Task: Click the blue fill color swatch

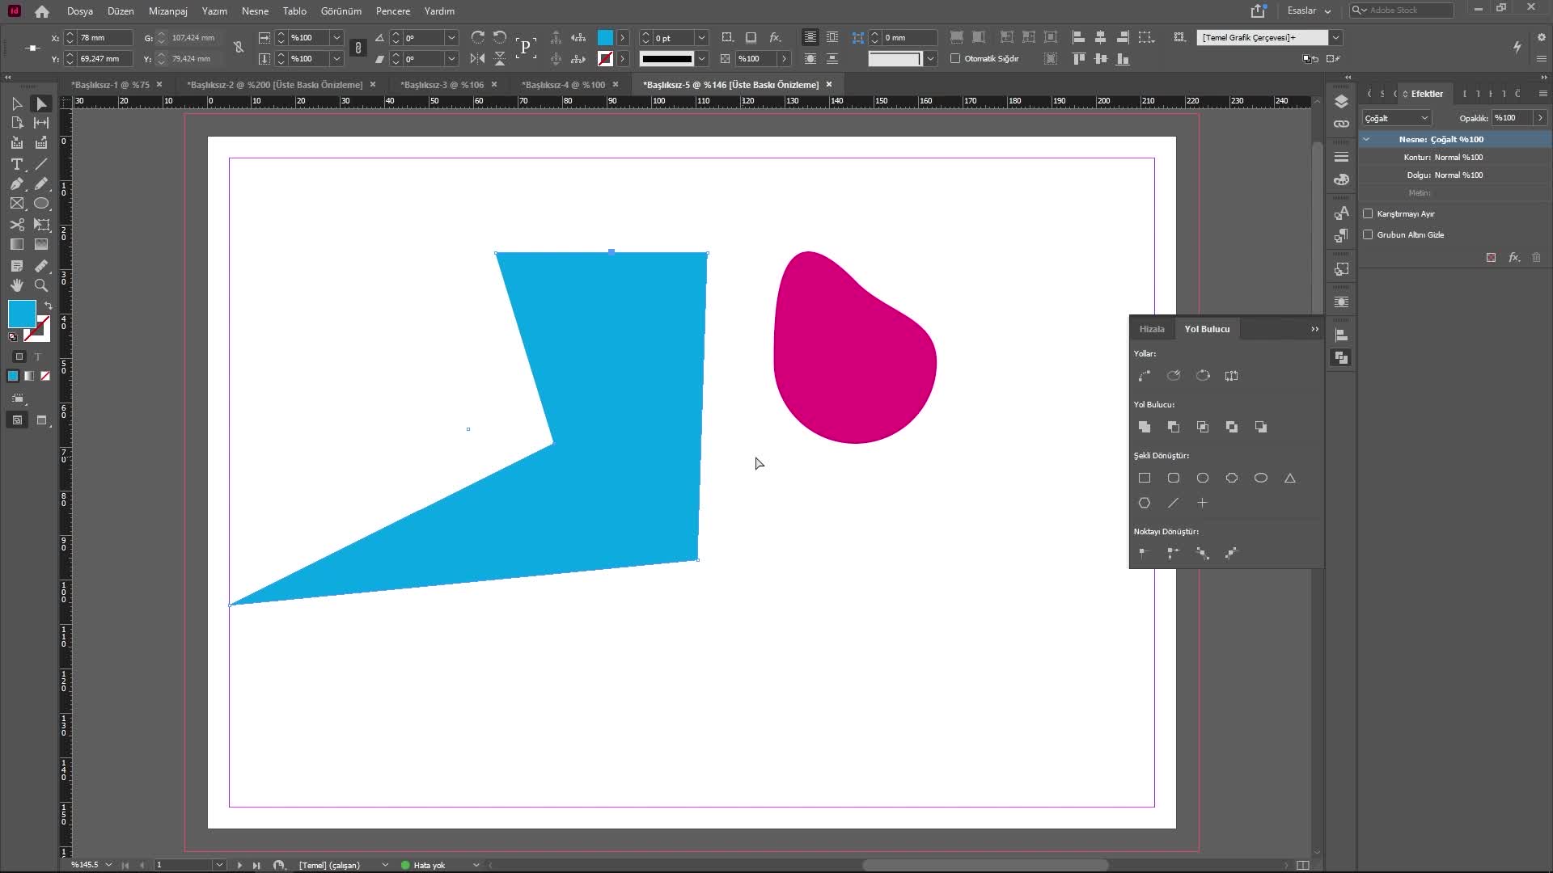Action: coord(22,314)
